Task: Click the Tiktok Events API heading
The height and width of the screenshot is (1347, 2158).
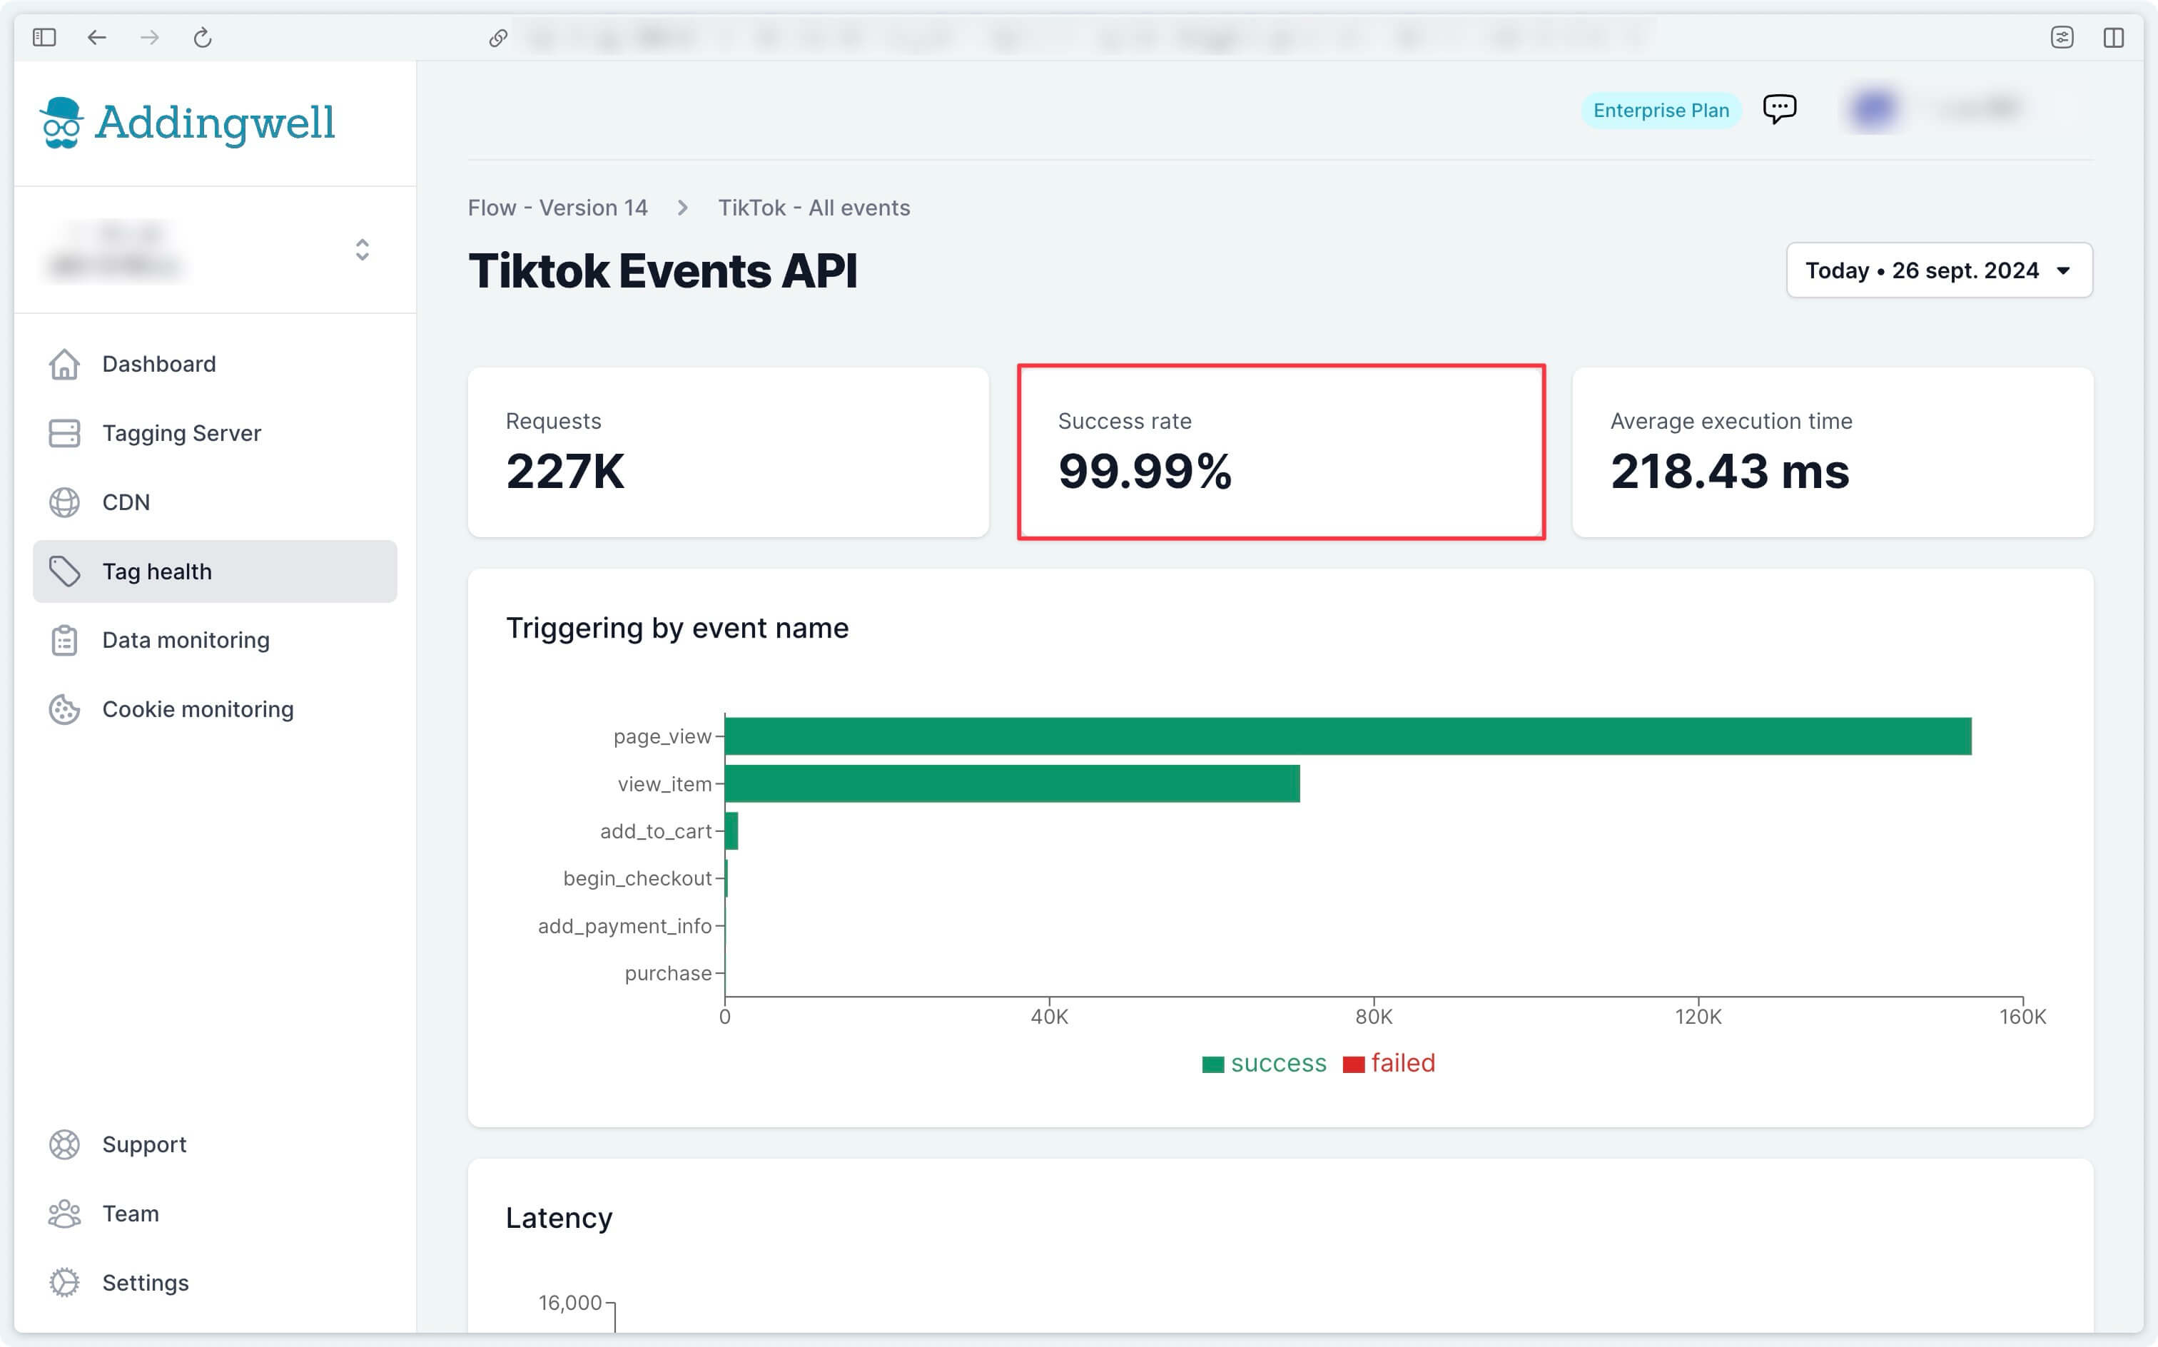Action: tap(663, 271)
